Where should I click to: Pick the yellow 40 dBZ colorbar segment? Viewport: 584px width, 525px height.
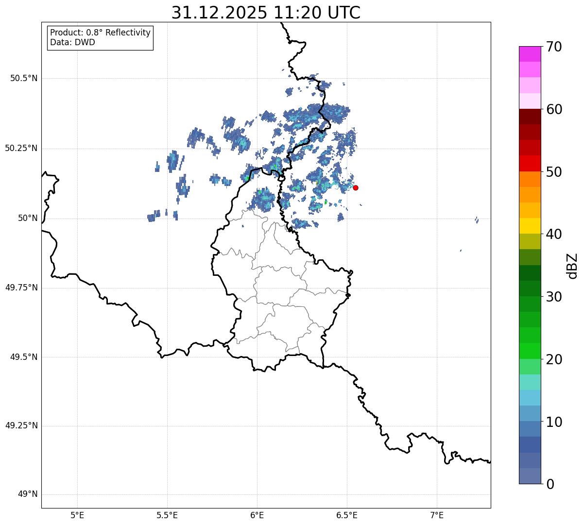pos(530,226)
